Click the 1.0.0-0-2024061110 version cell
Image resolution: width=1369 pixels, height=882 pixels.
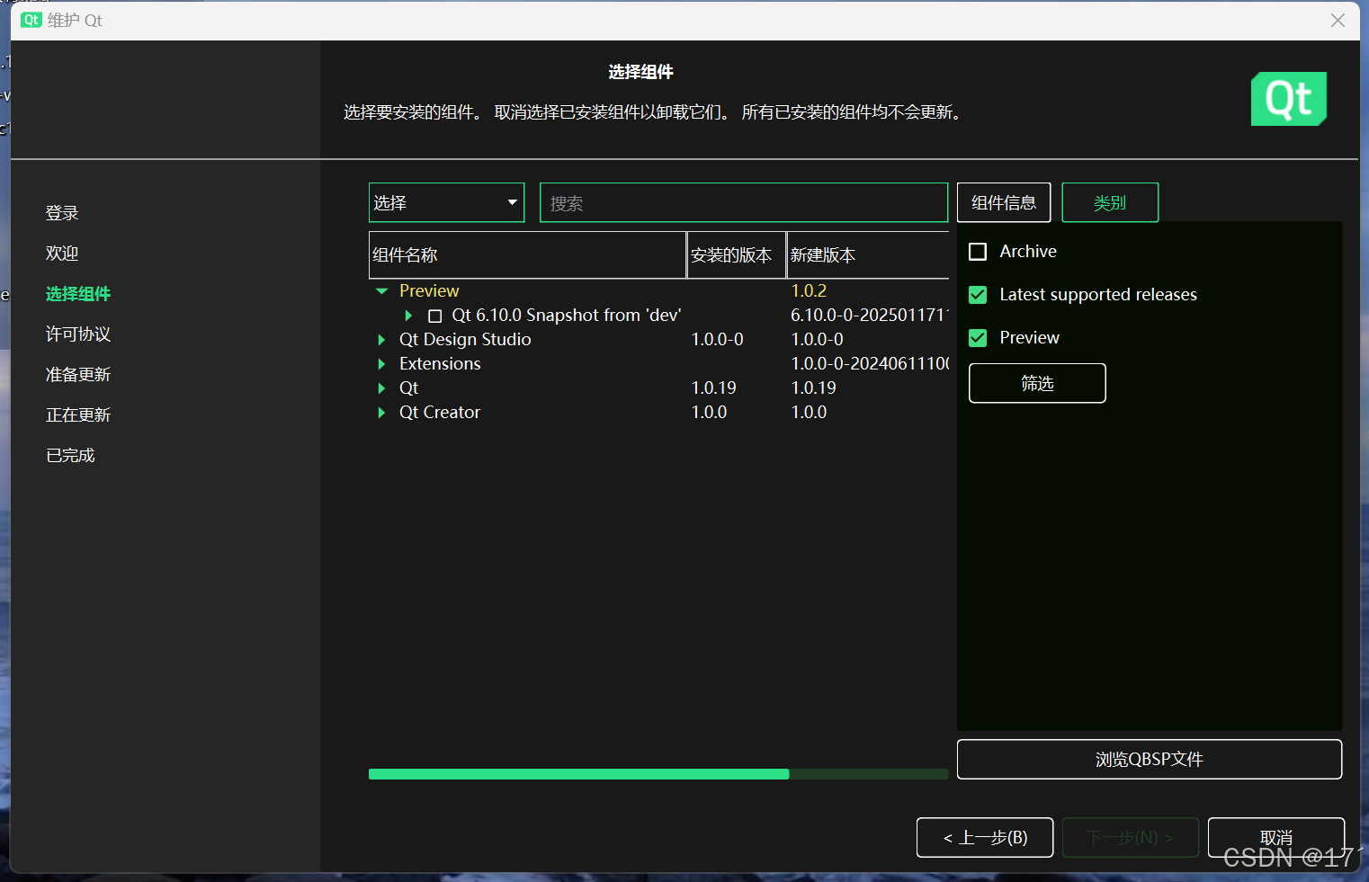869,364
